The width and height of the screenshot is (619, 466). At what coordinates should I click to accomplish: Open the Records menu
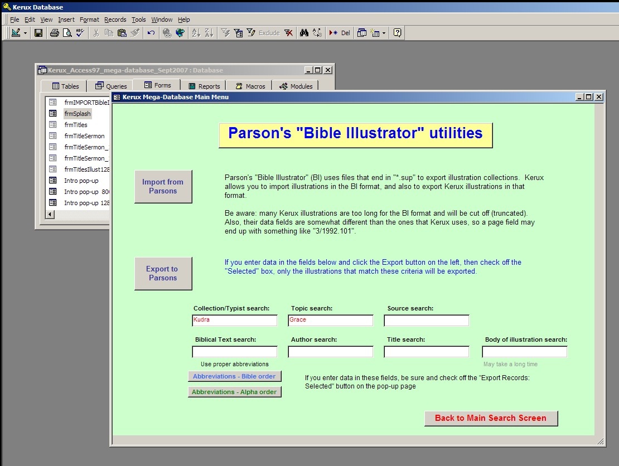point(115,20)
